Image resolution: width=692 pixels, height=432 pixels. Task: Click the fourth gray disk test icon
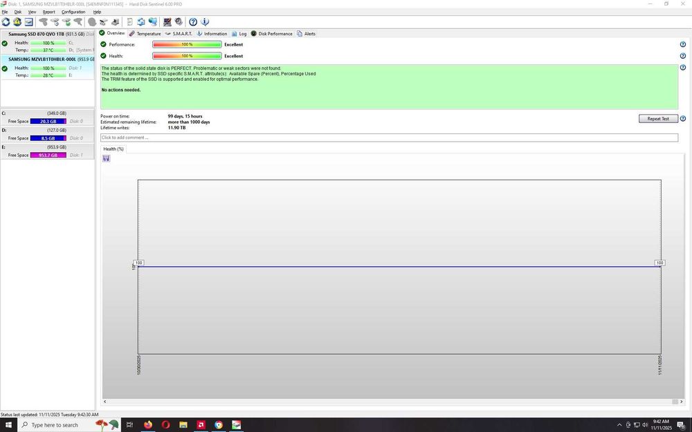click(x=78, y=21)
